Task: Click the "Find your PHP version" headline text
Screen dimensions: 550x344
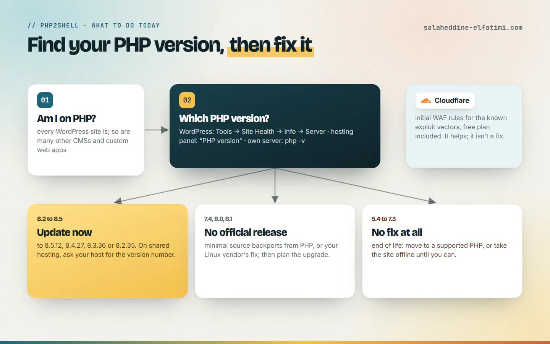Action: tap(126, 45)
